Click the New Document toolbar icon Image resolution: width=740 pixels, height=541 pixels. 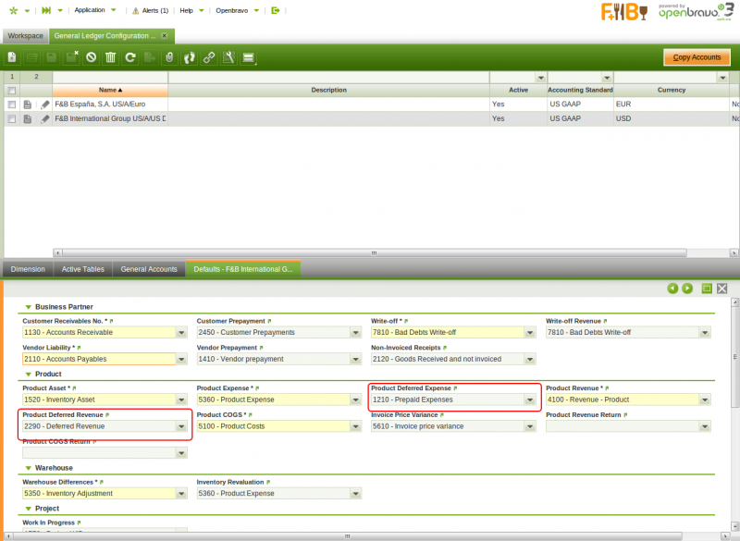pos(12,57)
